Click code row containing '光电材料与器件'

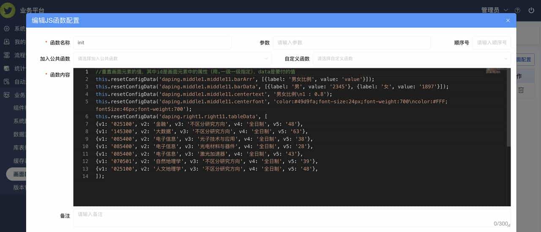tap(205, 147)
